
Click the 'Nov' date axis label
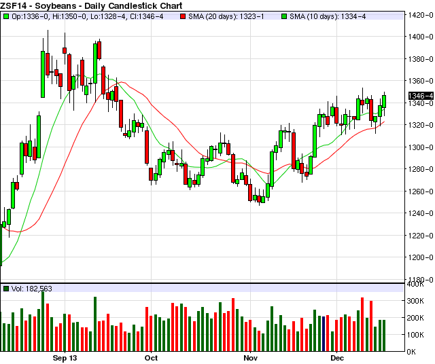[x=251, y=358]
